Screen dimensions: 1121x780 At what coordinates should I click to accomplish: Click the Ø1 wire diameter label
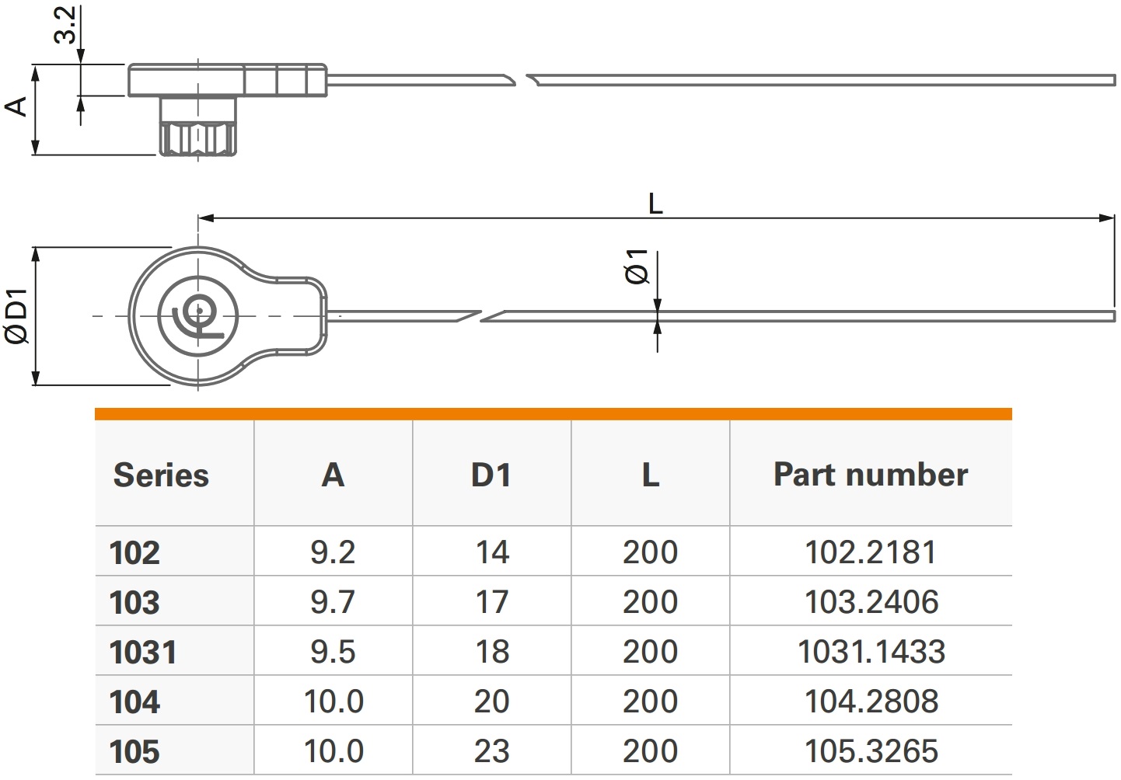(637, 266)
